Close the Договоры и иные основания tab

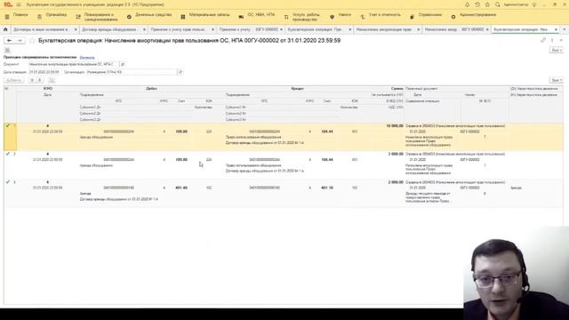pos(76,29)
